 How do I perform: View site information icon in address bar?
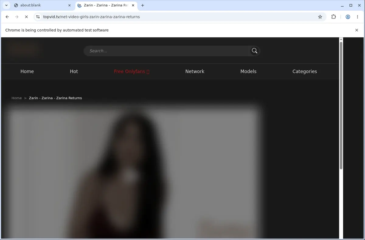(38, 17)
